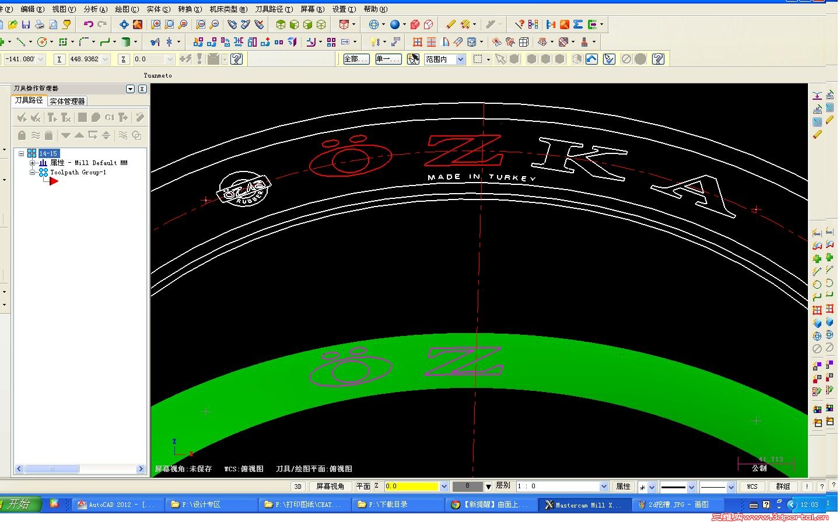Image resolution: width=840 pixels, height=525 pixels.
Task: Open the 分析 (Analyze) menu
Action: (95, 9)
